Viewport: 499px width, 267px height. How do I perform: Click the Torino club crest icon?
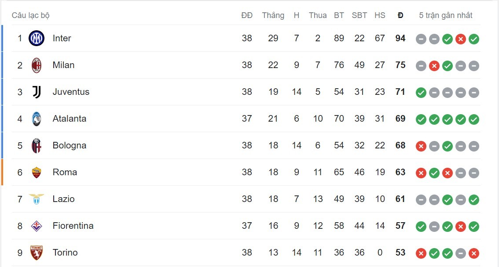click(37, 253)
